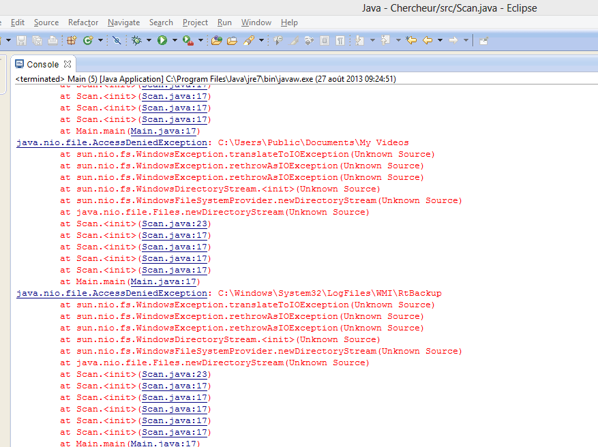This screenshot has width=598, height=447.
Task: Open the Debug button dropdown arrow
Action: pyautogui.click(x=147, y=40)
